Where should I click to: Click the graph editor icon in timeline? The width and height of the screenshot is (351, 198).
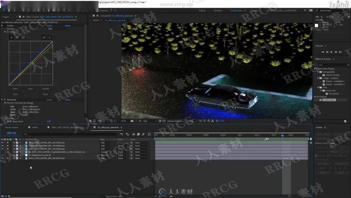tap(149, 134)
